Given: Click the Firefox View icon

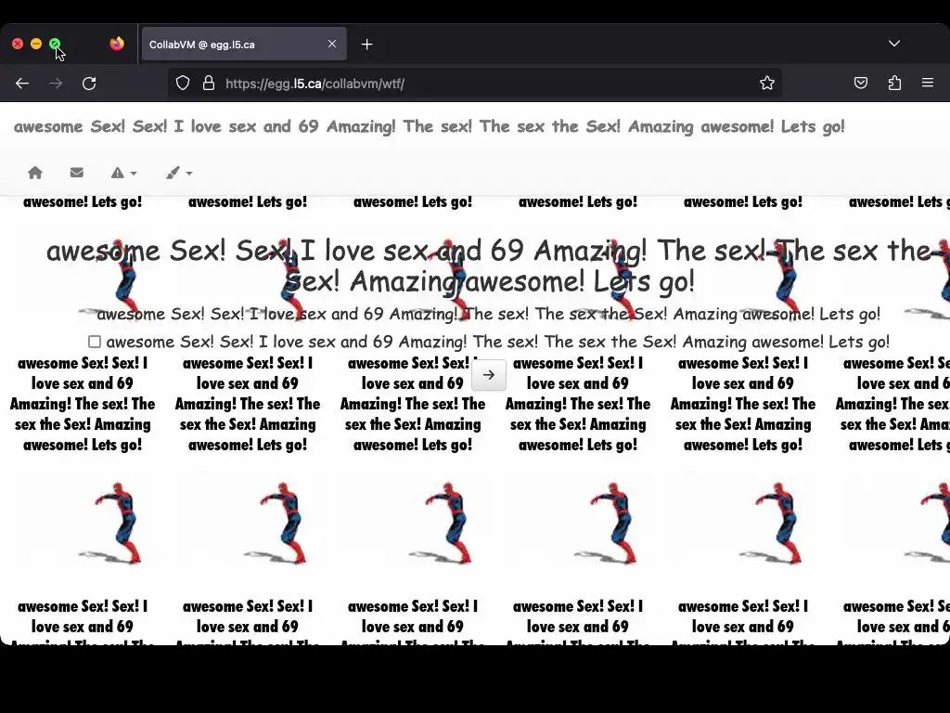Looking at the screenshot, I should pyautogui.click(x=117, y=44).
